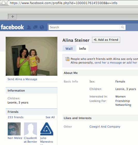This screenshot has width=138, height=145.
Task: Click the Facebook logo
Action: point(12,27)
